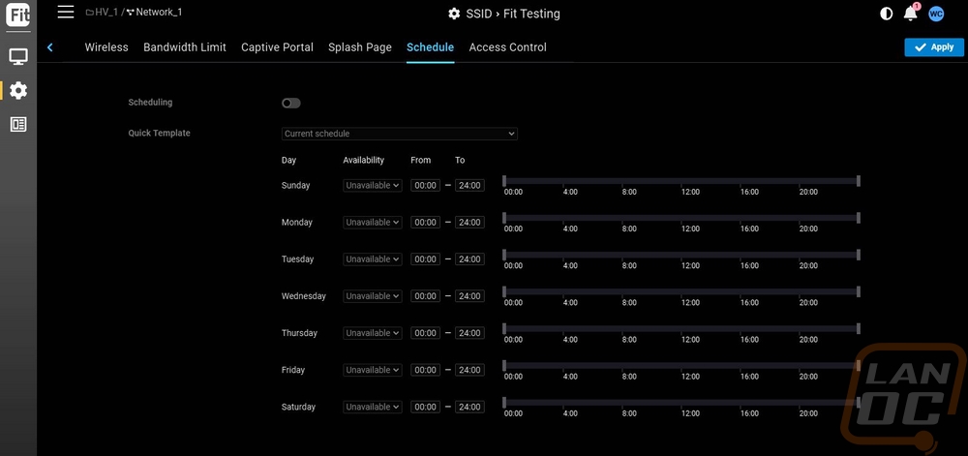This screenshot has height=456, width=968.
Task: Open the hamburger menu icon
Action: [66, 12]
